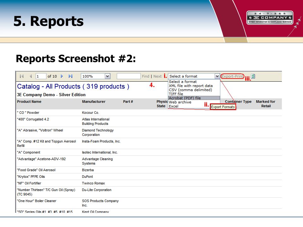303x227 pixels.
Task: Click Bizerba manufacturer cell
Action: [88, 170]
